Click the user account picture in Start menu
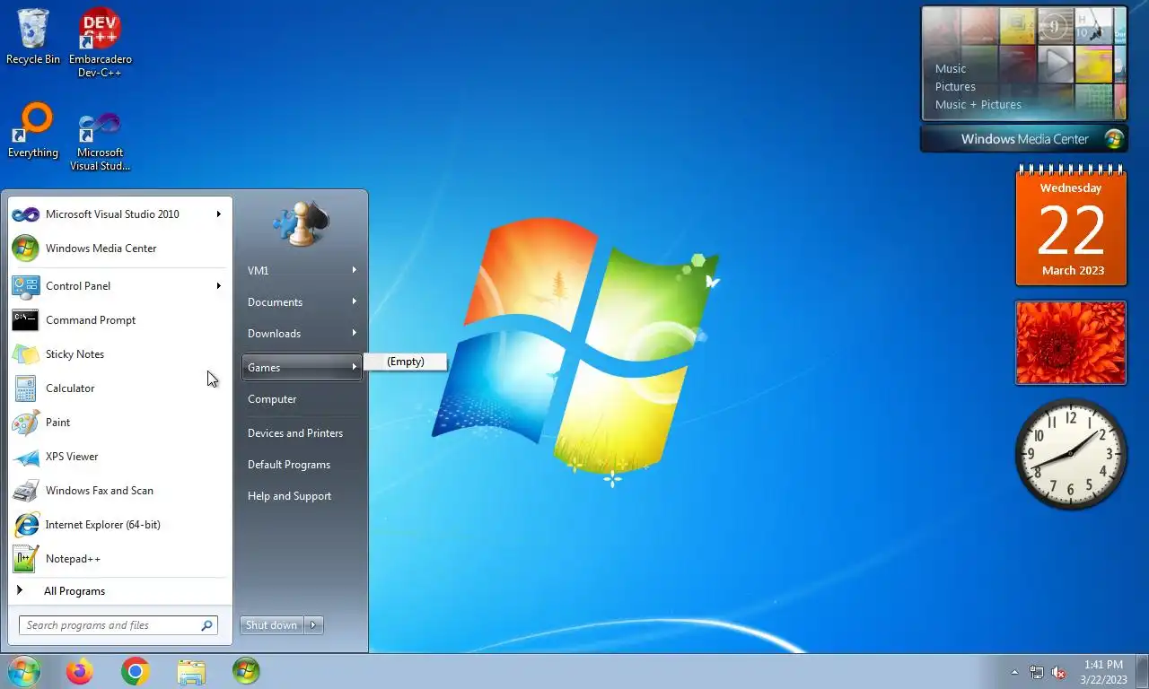This screenshot has width=1149, height=689. click(x=301, y=222)
